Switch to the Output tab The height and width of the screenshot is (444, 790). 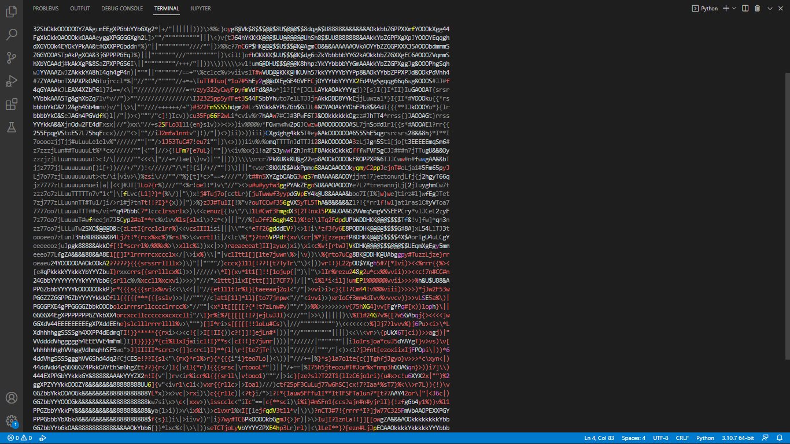80,9
